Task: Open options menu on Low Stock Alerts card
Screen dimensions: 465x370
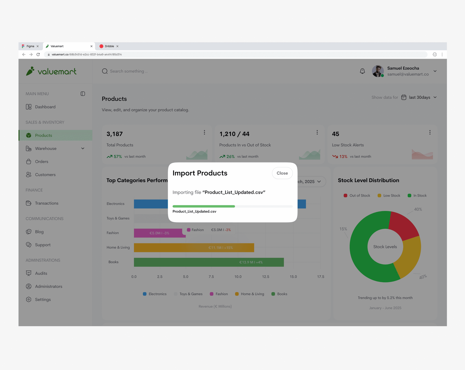Action: click(x=430, y=132)
